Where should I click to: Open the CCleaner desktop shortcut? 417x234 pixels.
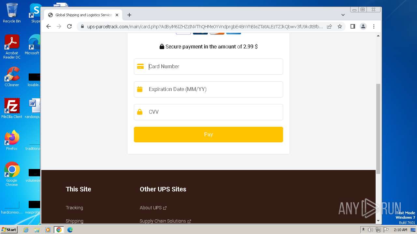click(12, 77)
